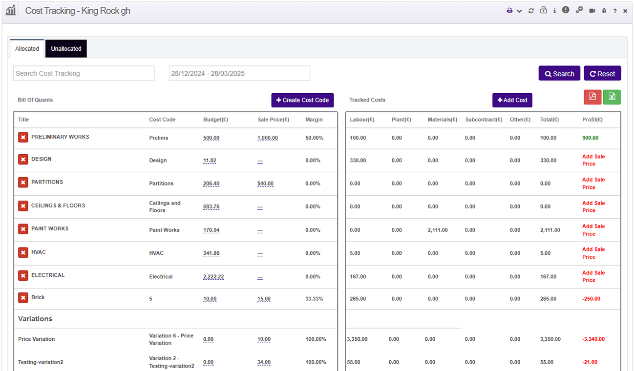Click the refresh icon in header

(531, 11)
